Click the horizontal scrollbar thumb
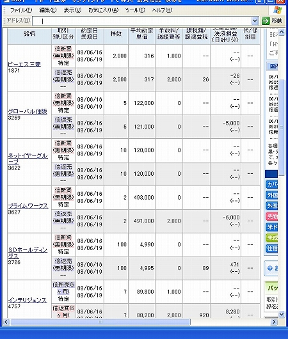288x339 pixels. click(100, 322)
